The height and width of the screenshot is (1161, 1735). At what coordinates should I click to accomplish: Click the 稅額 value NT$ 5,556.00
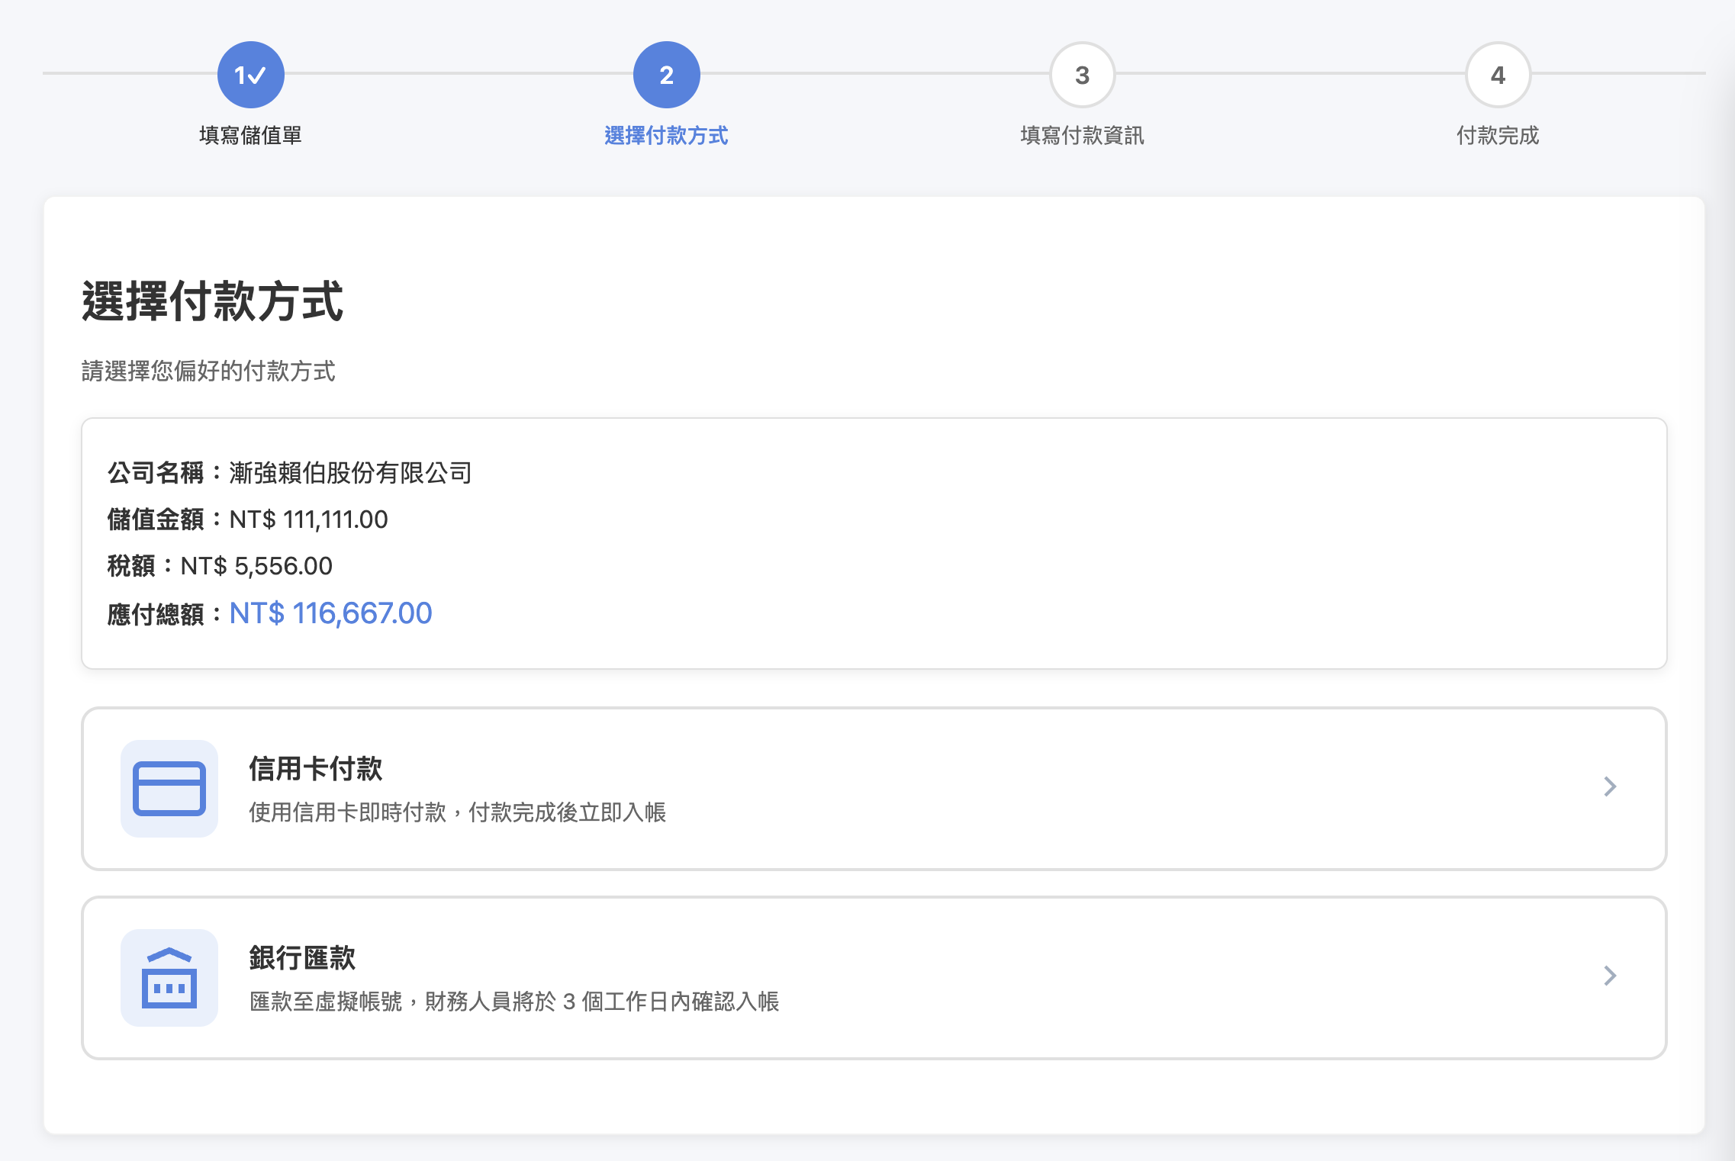click(x=256, y=566)
